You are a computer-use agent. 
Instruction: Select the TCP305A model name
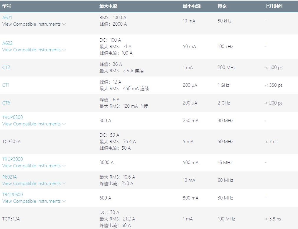[x=11, y=142]
